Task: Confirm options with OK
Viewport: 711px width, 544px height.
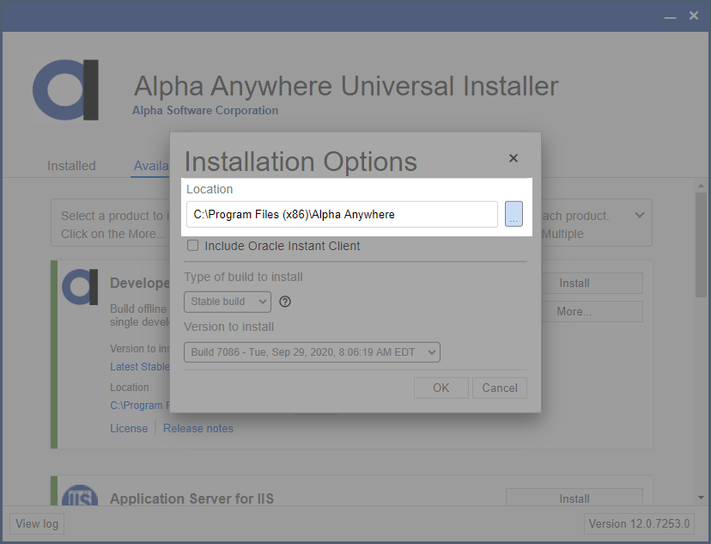Action: pos(441,388)
